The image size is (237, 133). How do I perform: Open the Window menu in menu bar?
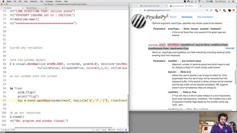59,1
